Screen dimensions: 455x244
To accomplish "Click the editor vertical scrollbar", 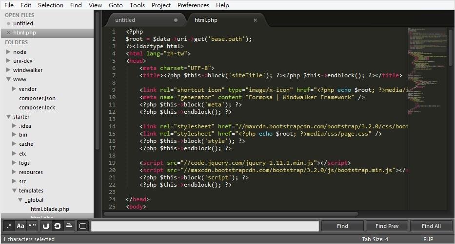I will 450,48.
